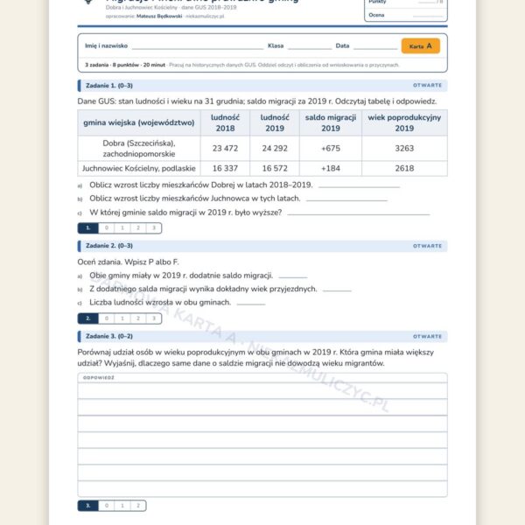Click the Dane GUS instruction sentence

pos(257,101)
